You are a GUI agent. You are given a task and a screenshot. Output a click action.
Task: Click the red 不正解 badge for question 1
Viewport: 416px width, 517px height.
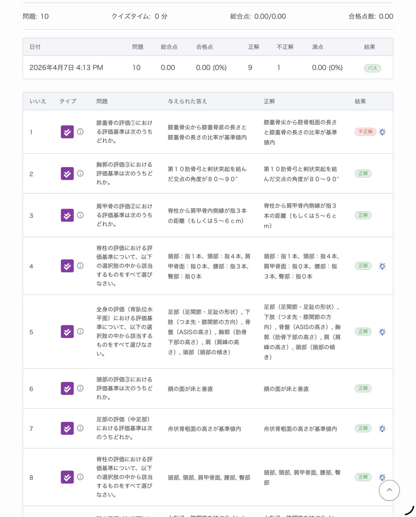point(365,132)
